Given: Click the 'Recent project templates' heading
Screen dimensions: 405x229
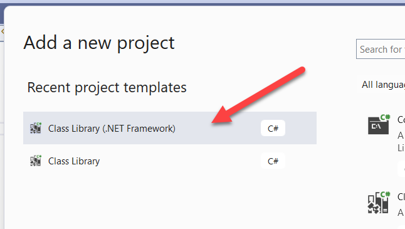Looking at the screenshot, I should coord(107,87).
